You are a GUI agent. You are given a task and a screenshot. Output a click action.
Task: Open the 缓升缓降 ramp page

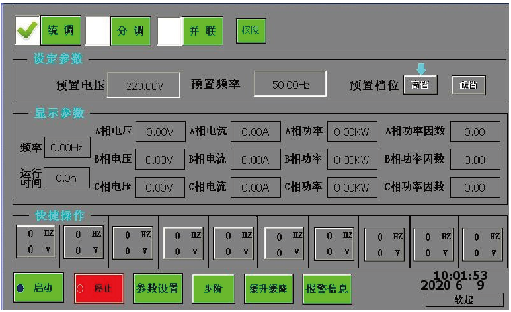[268, 288]
